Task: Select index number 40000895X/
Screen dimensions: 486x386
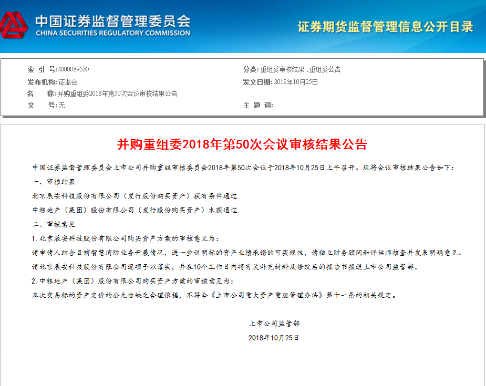Action: 74,69
